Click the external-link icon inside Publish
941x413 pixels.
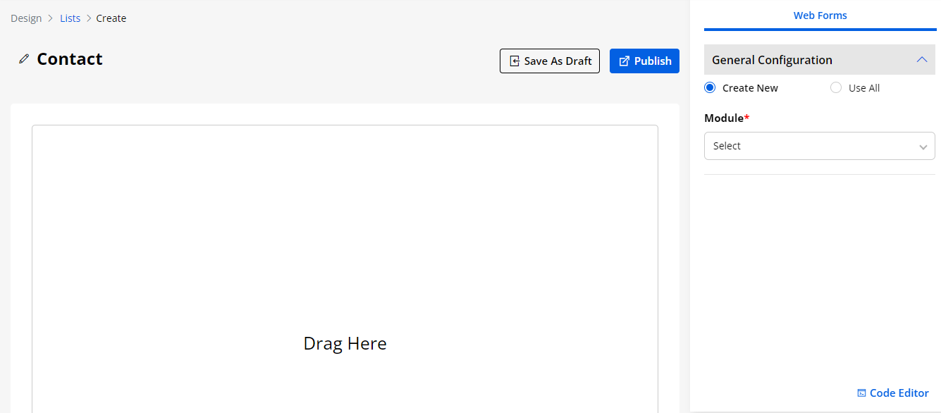pyautogui.click(x=624, y=61)
